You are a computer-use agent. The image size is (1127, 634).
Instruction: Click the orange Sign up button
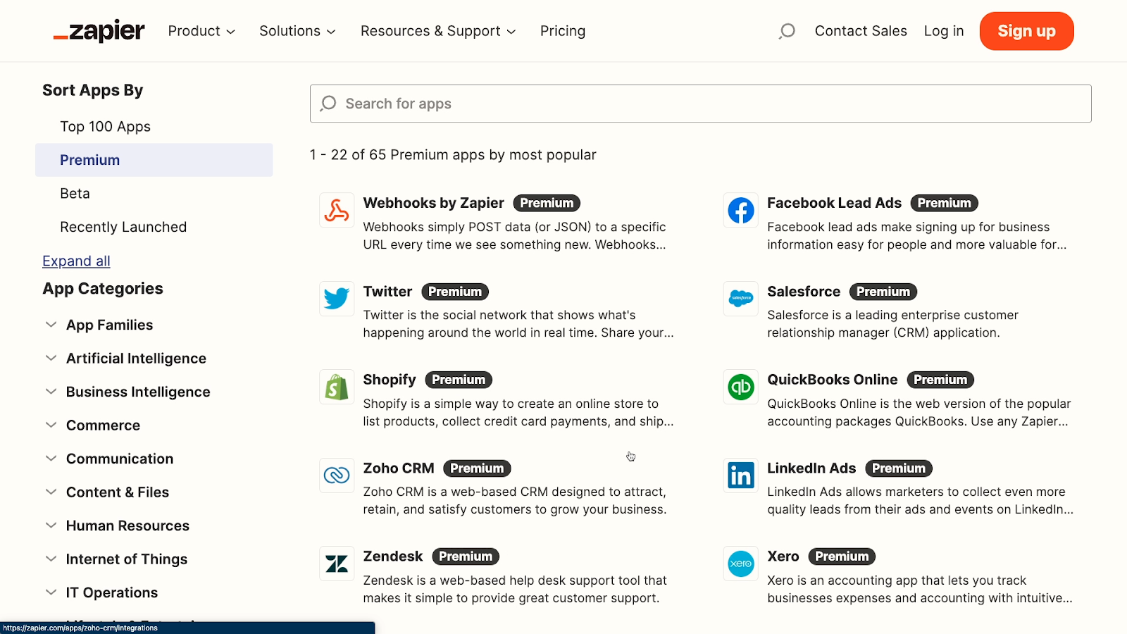pyautogui.click(x=1026, y=31)
